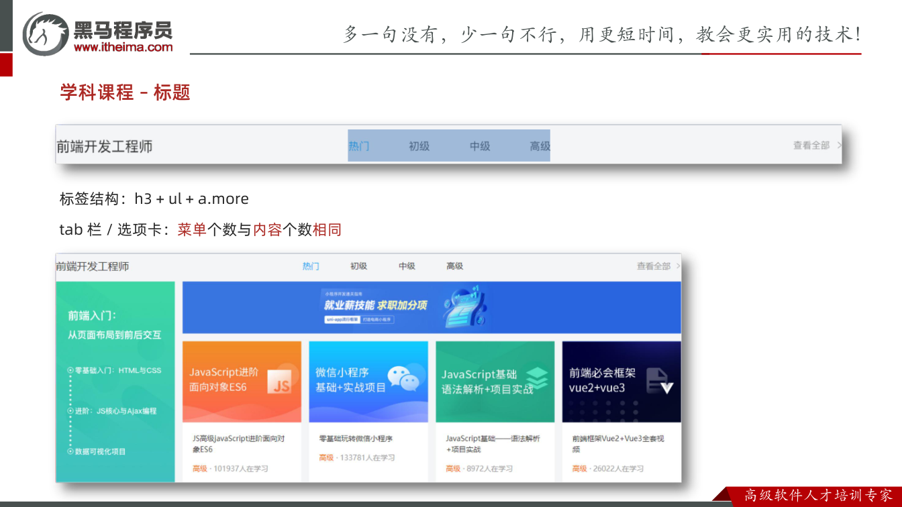902x507 pixels.
Task: Click the 黑马程序员 horse logo icon
Action: click(x=46, y=33)
